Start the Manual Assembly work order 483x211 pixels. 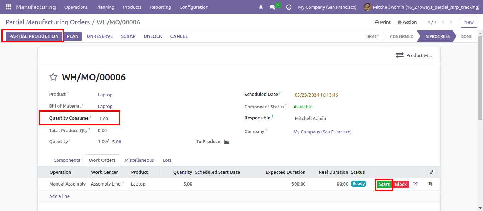point(384,184)
